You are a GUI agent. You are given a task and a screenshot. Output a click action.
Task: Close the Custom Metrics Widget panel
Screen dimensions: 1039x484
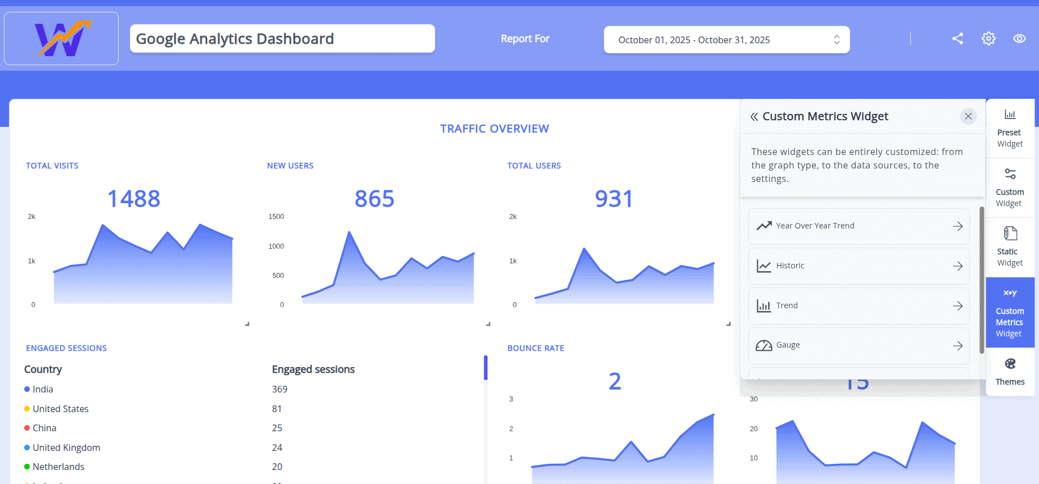click(x=968, y=116)
